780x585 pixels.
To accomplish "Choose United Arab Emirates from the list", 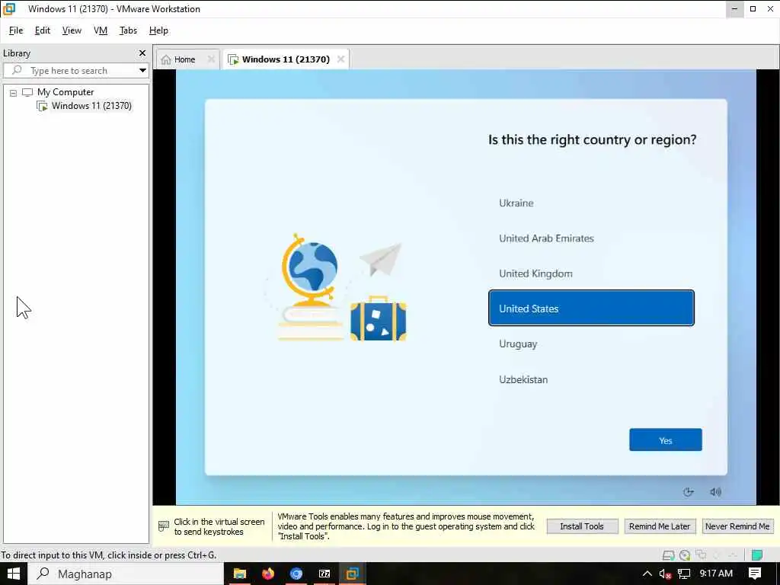I will [591, 238].
